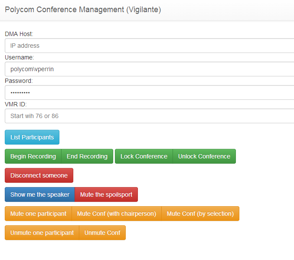Unmute one participant
Viewport: 294px width, 260px height.
click(42, 233)
